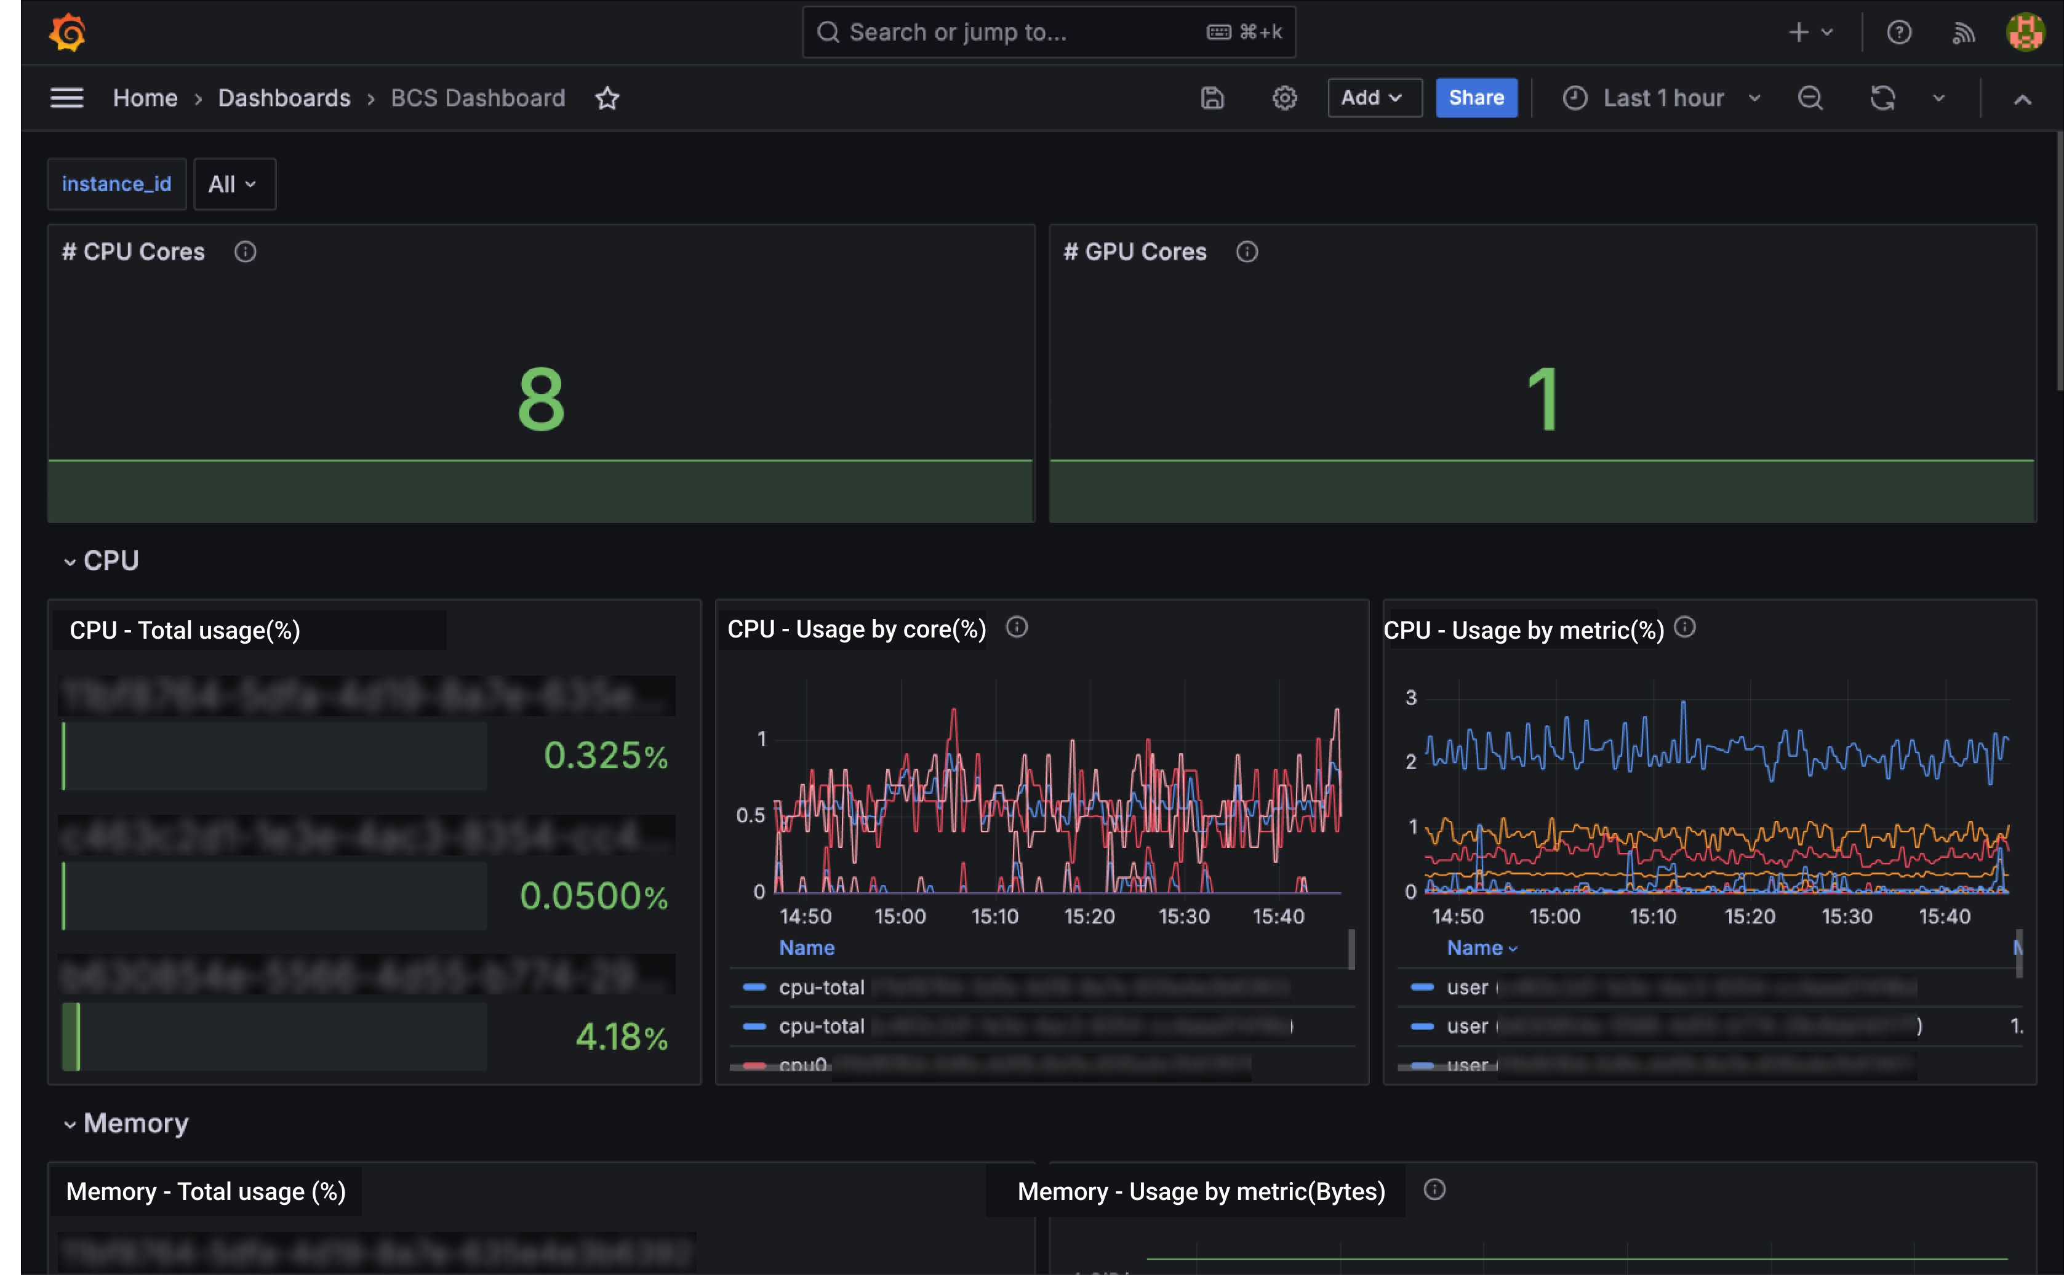Open the instance_id All dropdown

(234, 184)
